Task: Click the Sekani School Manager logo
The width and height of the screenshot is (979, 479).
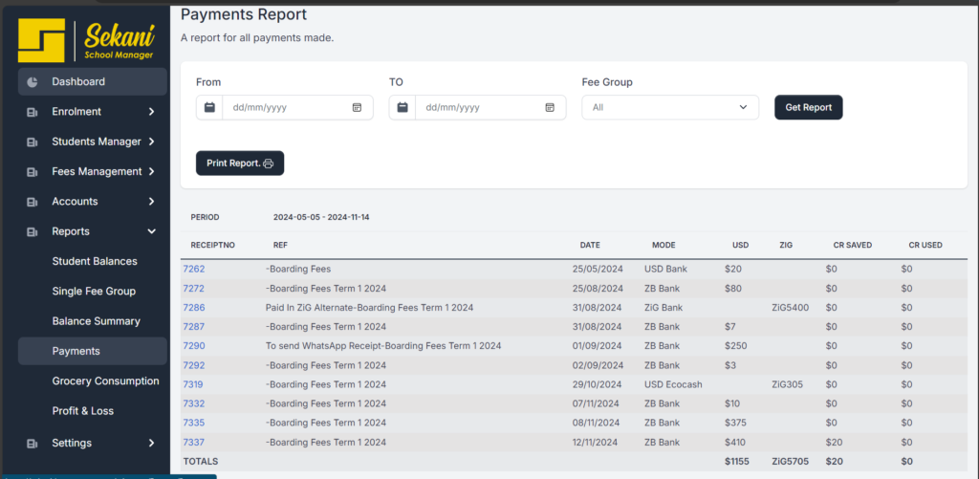Action: coord(85,40)
